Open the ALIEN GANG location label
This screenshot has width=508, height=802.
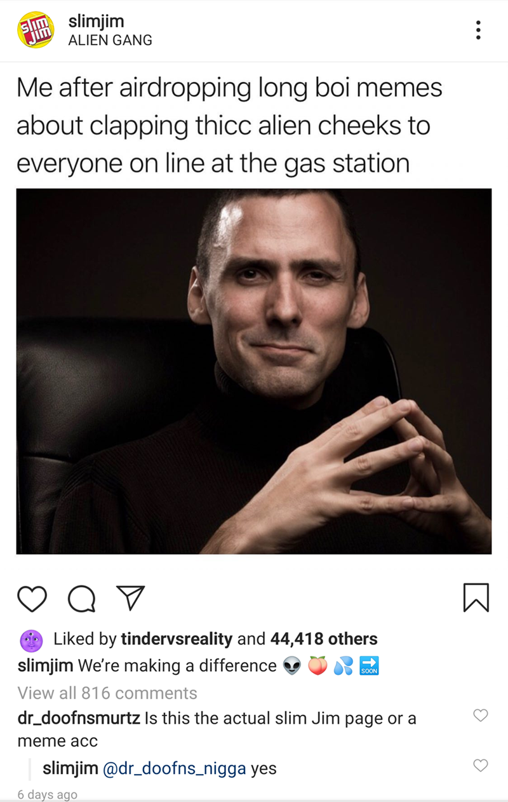tap(110, 41)
